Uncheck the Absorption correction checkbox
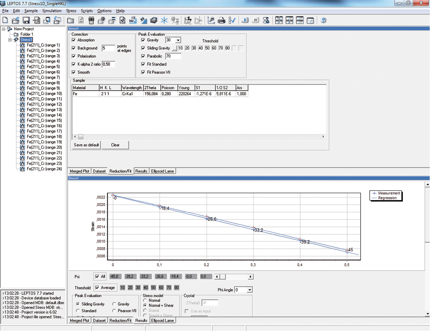The height and width of the screenshot is (331, 430). [74, 40]
